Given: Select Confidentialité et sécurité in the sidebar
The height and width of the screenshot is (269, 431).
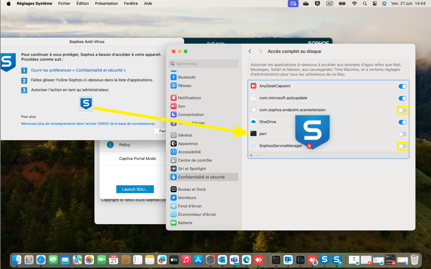Looking at the screenshot, I should [x=203, y=177].
